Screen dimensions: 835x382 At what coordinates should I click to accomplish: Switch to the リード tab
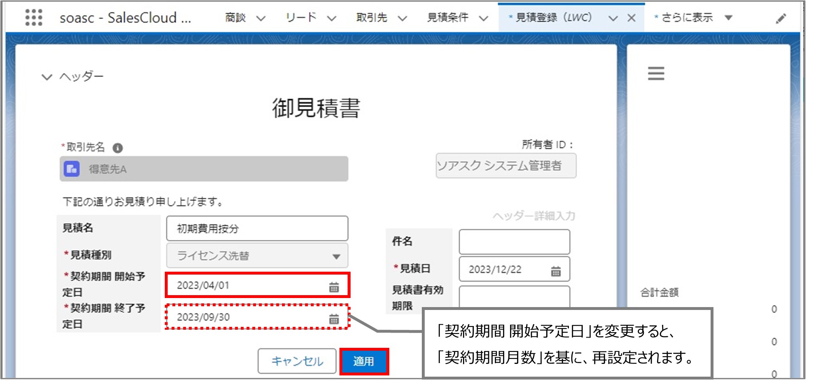(300, 17)
